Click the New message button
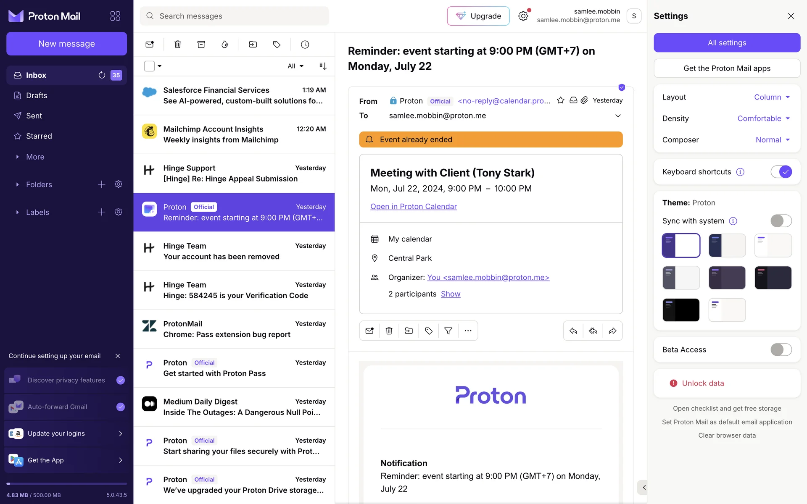 [x=66, y=44]
